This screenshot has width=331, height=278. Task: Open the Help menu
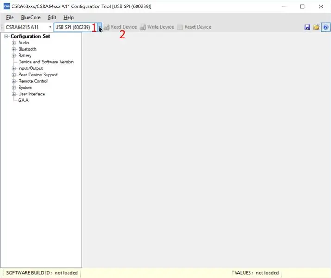[x=69, y=18]
